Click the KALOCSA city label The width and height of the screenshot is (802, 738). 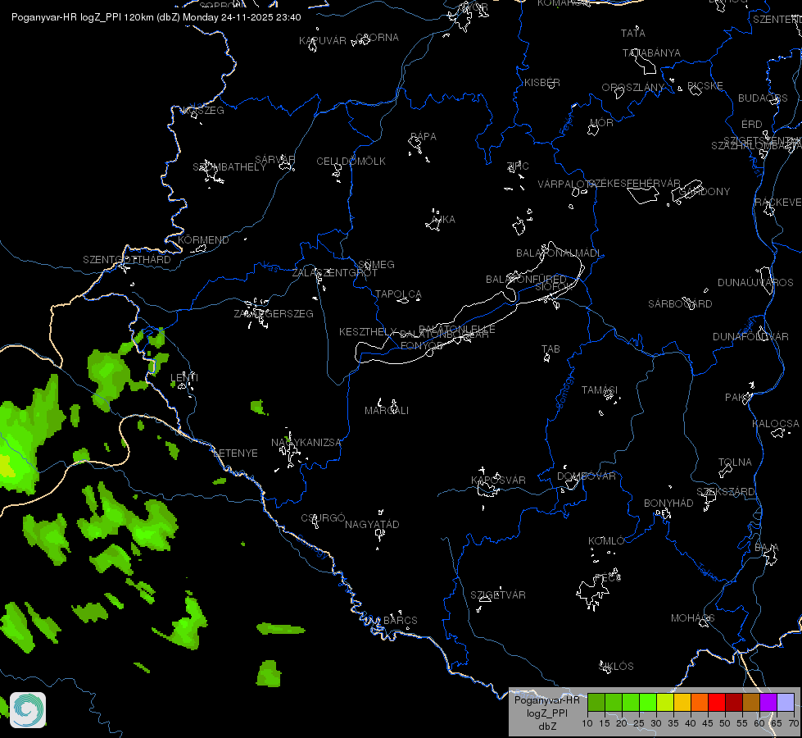(776, 424)
